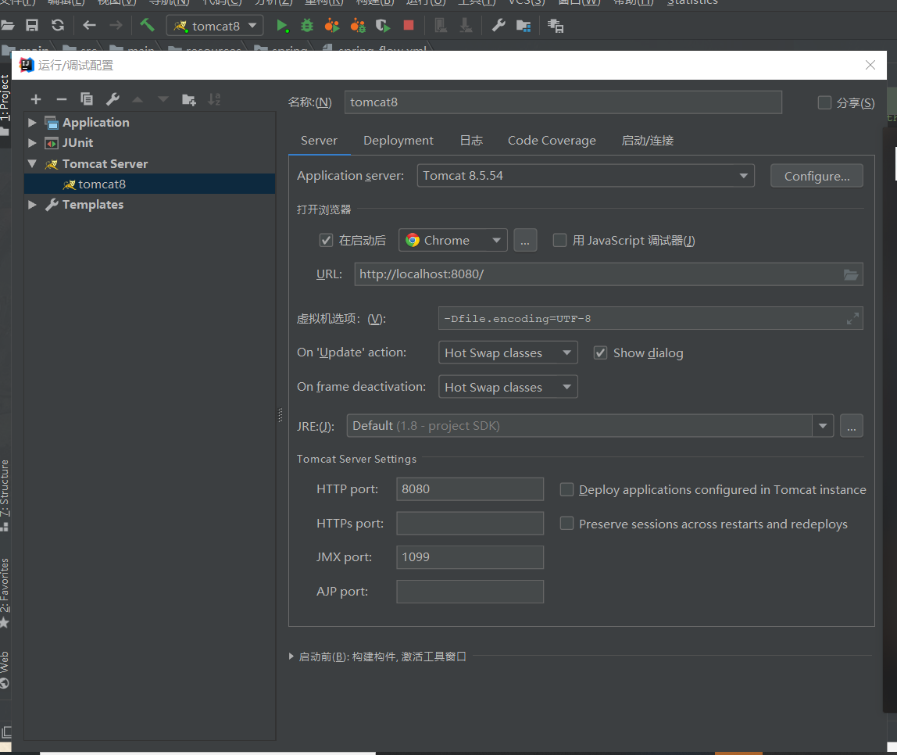Click the Configure... button
This screenshot has width=897, height=755.
[x=817, y=177]
